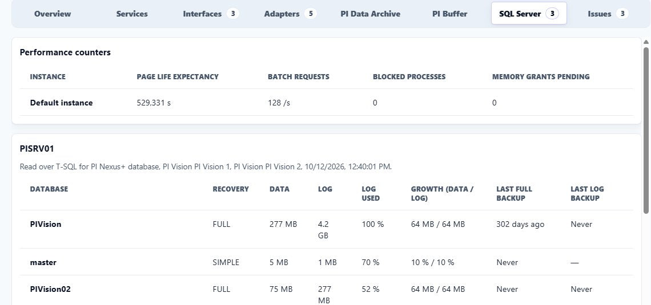The image size is (651, 305).
Task: Select the master database name
Action: [43, 262]
